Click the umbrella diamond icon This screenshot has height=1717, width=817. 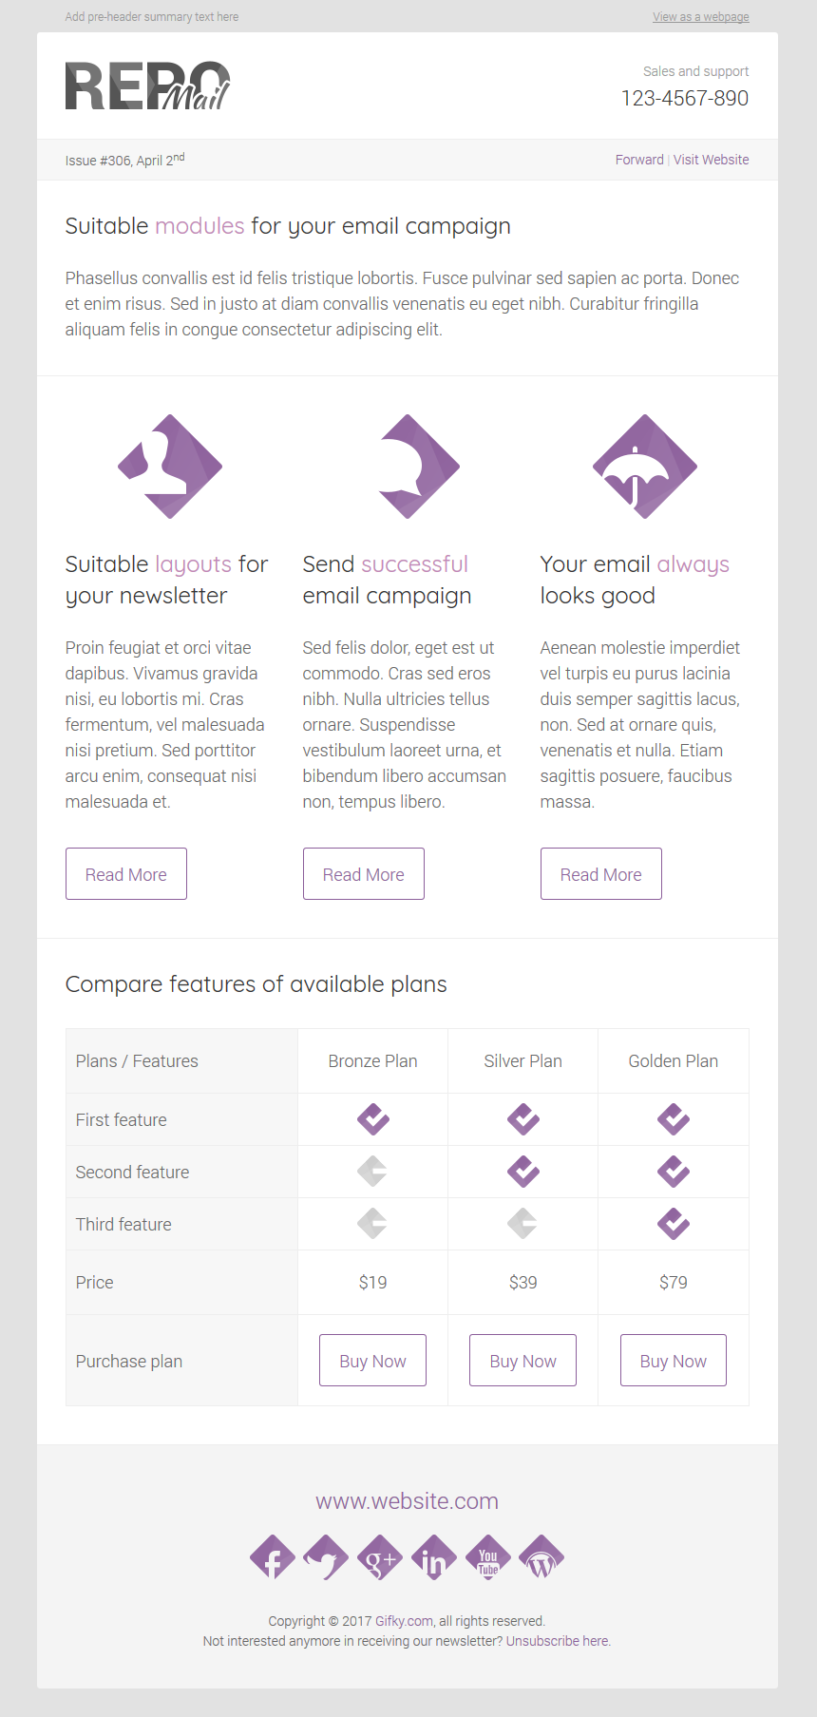click(x=645, y=467)
